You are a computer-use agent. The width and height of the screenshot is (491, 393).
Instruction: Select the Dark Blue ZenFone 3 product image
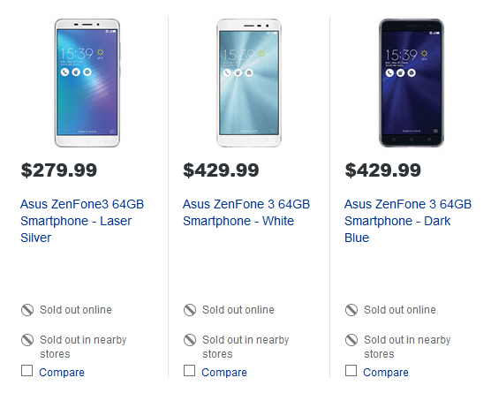click(412, 83)
